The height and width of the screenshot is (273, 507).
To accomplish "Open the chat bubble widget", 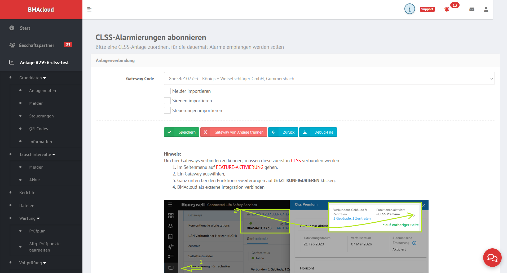I will point(492,257).
